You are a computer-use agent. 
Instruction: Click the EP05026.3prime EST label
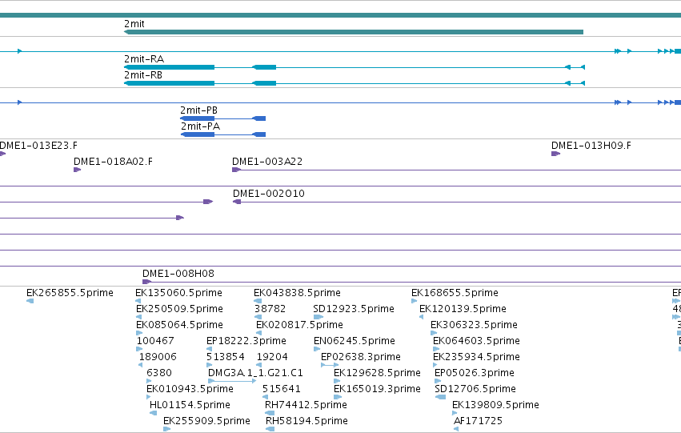click(x=475, y=373)
